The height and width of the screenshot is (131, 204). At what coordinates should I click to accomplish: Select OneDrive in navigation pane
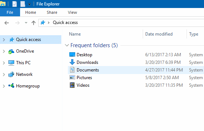click(x=25, y=51)
